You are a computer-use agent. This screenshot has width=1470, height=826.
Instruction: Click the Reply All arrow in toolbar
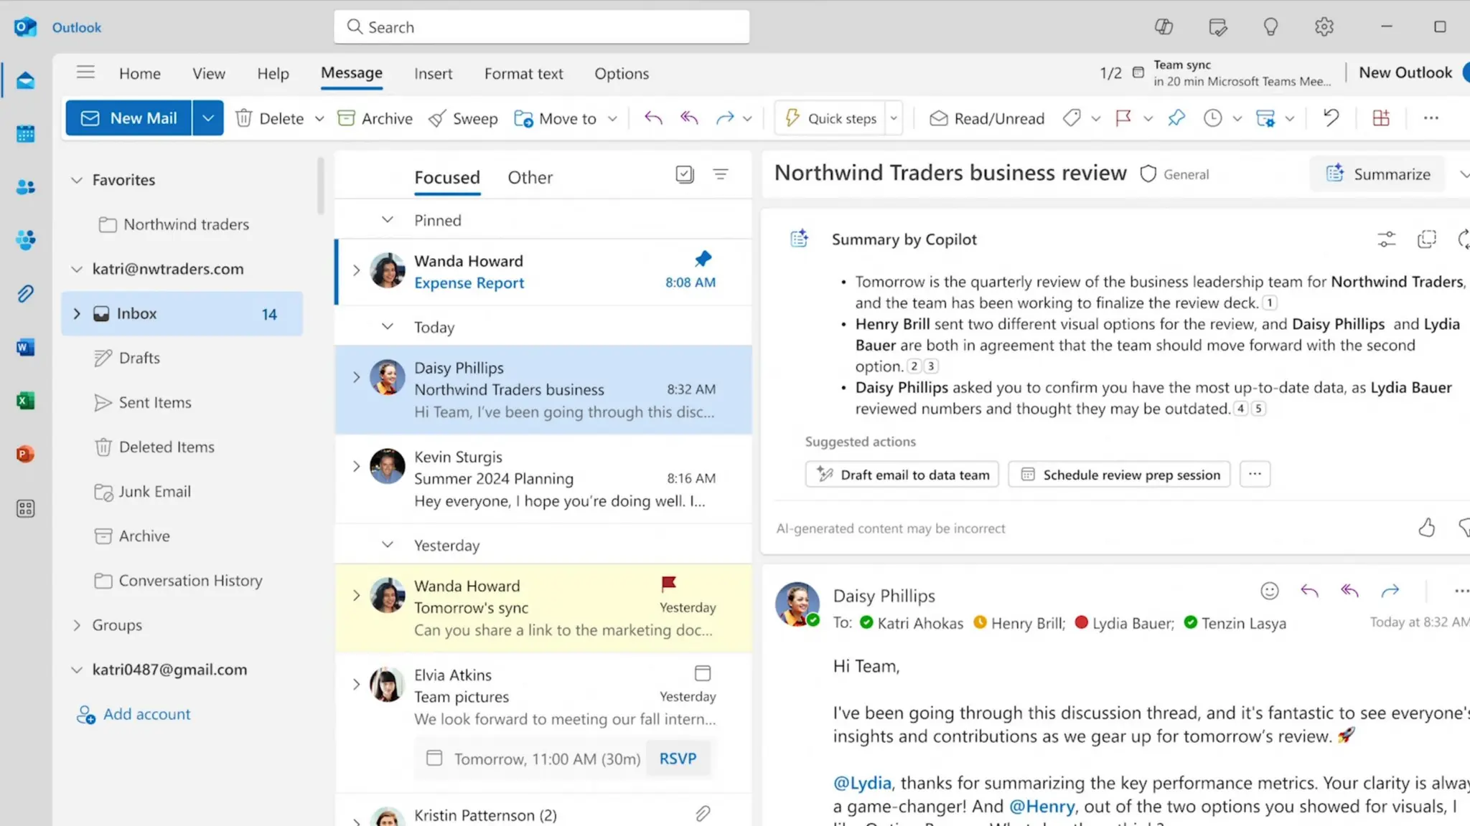click(689, 118)
